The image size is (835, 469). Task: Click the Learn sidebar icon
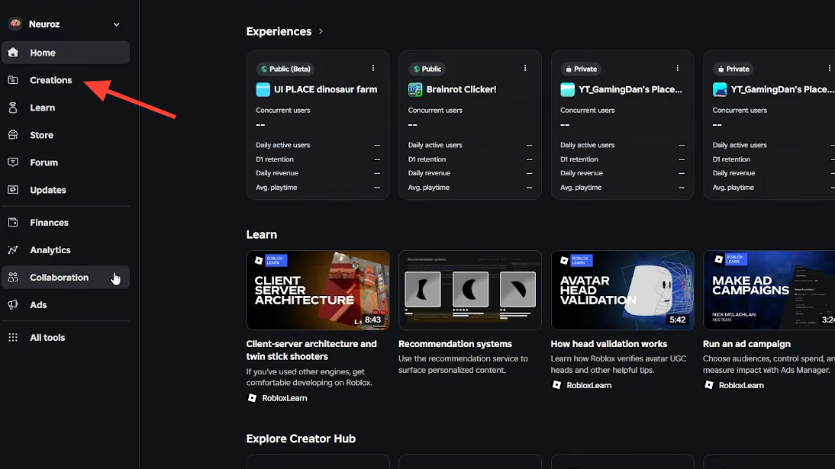[13, 108]
